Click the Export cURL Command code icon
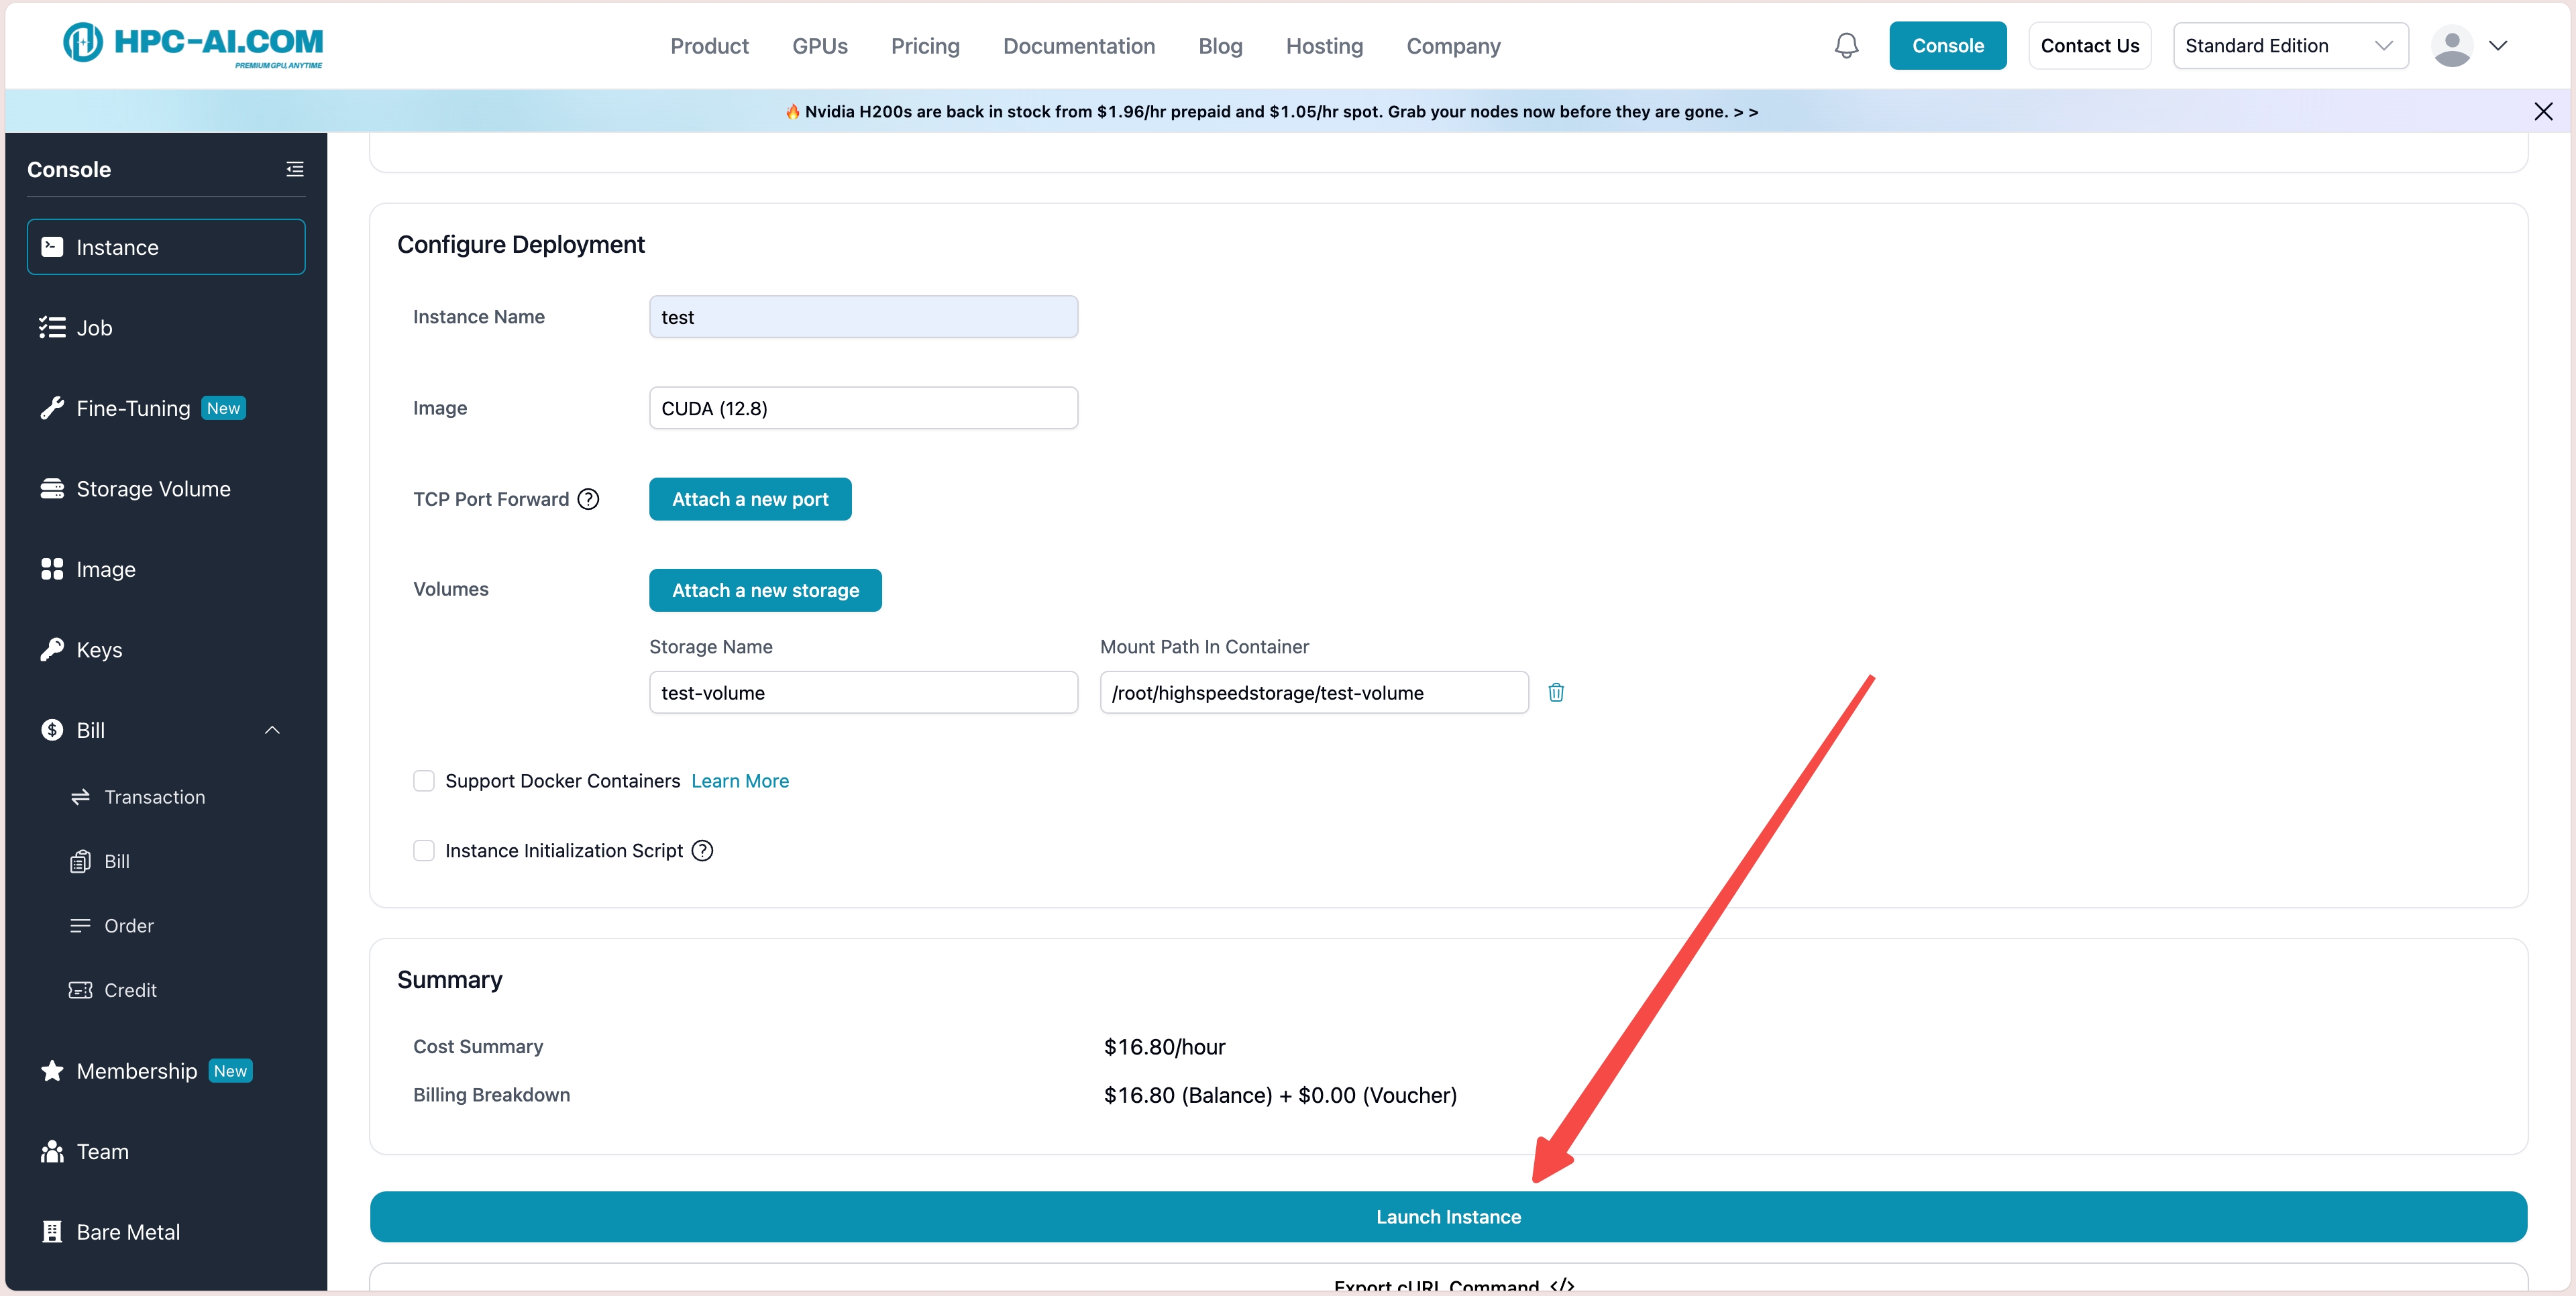The image size is (2576, 1296). [1562, 1285]
